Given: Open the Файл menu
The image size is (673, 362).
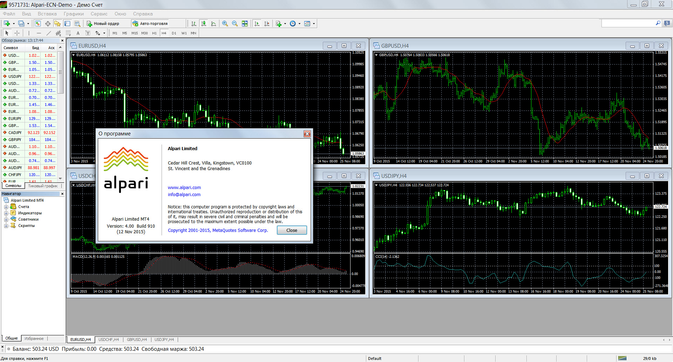Looking at the screenshot, I should click(9, 14).
